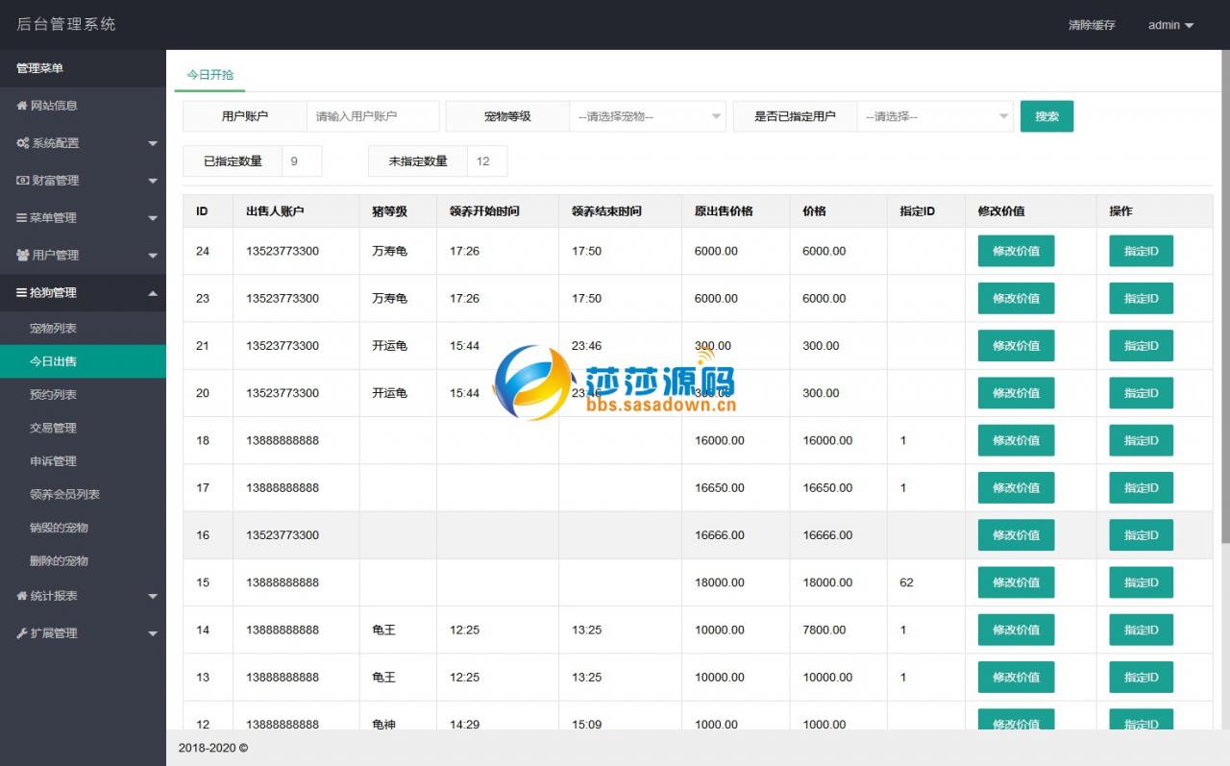Viewport: 1230px width, 766px height.
Task: Open 删除的宠物 submenu item
Action: (x=83, y=560)
